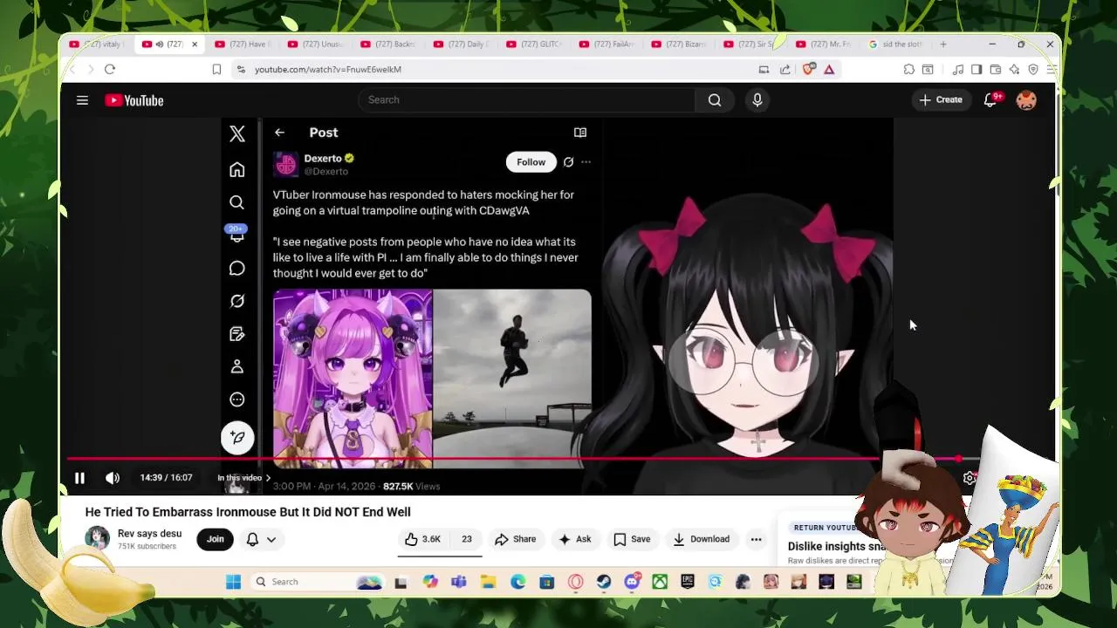Go back in browser history
This screenshot has width=1117, height=628.
(x=73, y=69)
